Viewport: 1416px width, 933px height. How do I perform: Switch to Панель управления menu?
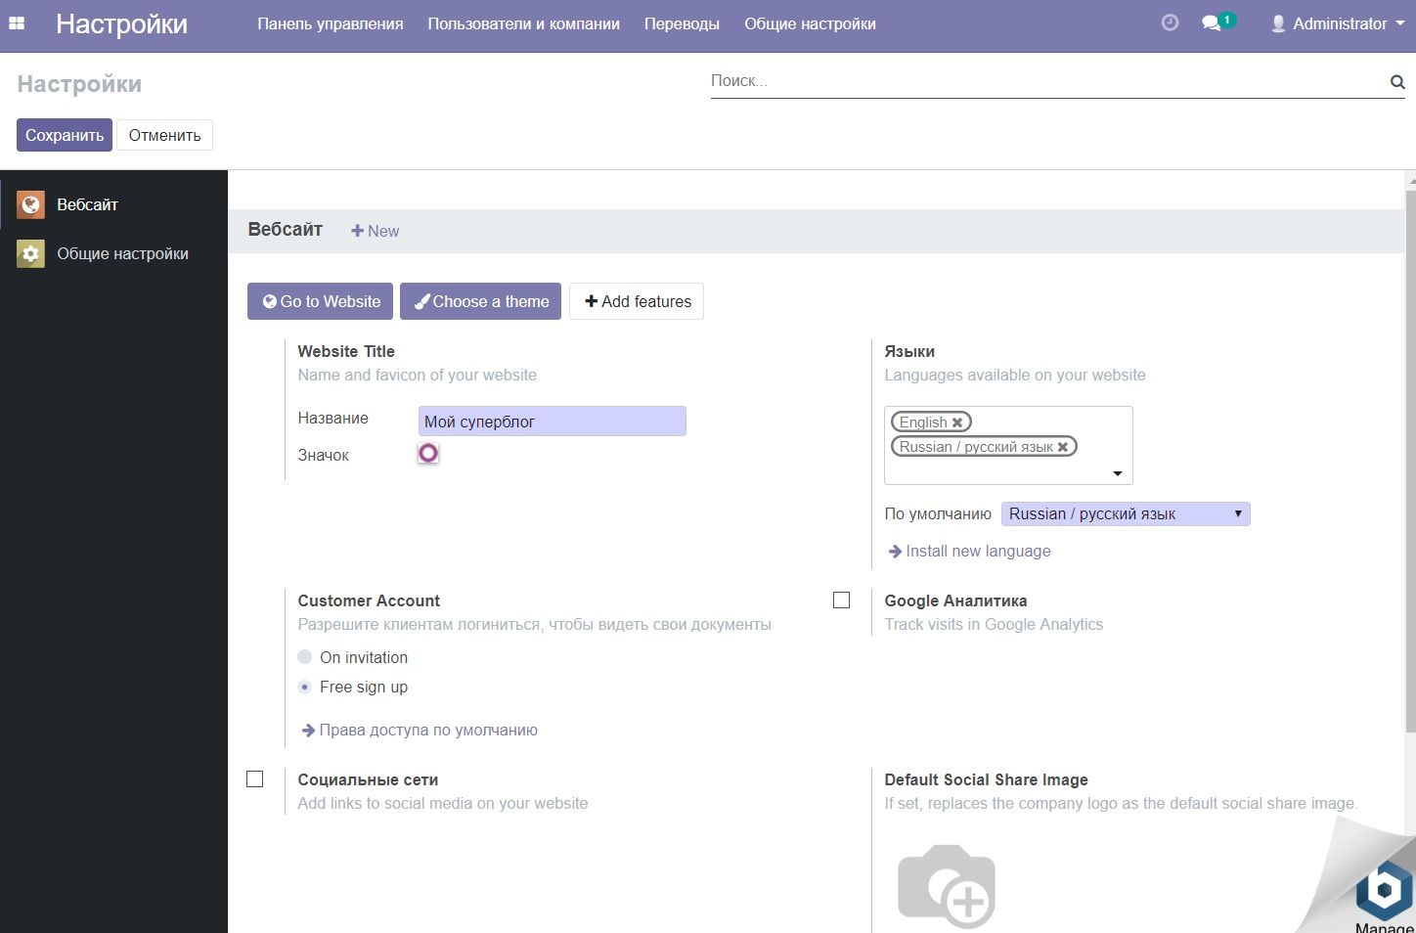pyautogui.click(x=330, y=23)
